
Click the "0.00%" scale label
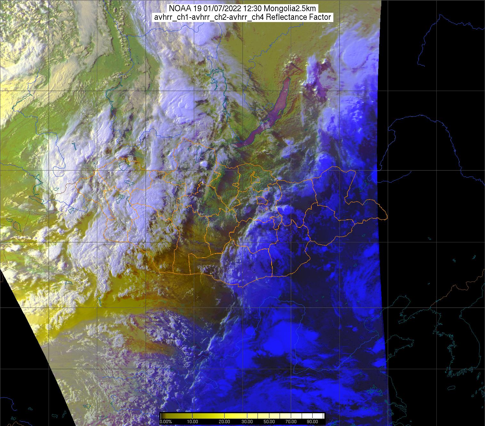166,422
